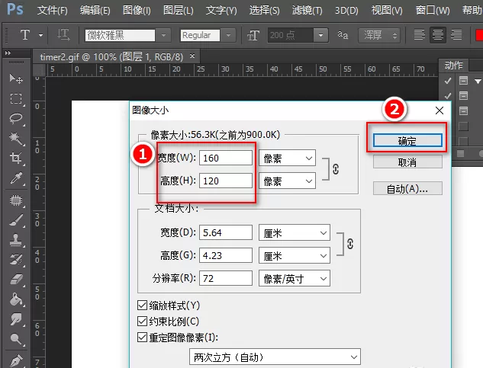Click the 宽度(W) pixel input field

[x=226, y=158]
